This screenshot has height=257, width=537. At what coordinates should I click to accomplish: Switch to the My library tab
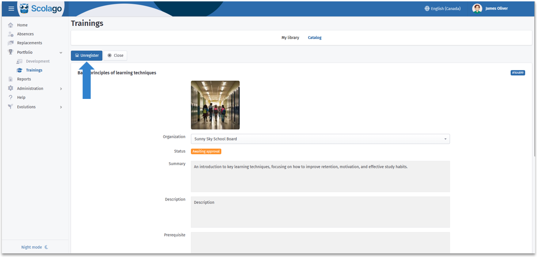pyautogui.click(x=290, y=38)
